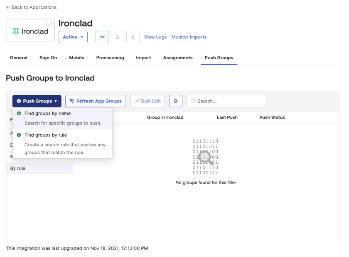
Task: Click the import users person icon
Action: tap(118, 37)
